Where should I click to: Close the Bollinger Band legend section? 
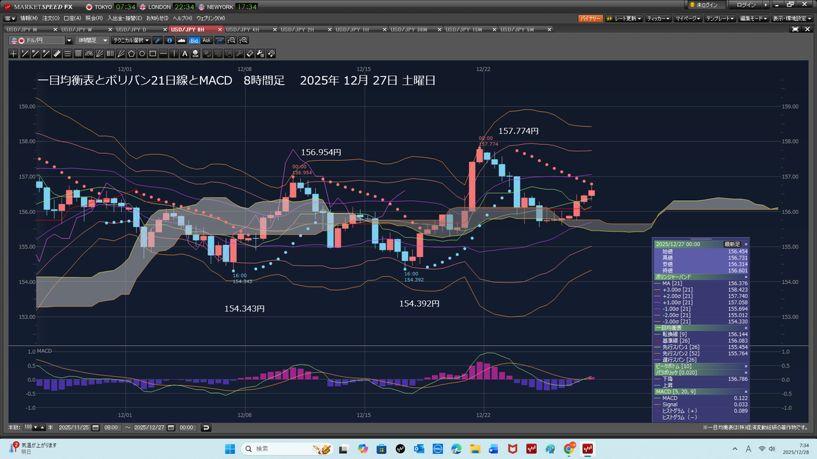[746, 277]
